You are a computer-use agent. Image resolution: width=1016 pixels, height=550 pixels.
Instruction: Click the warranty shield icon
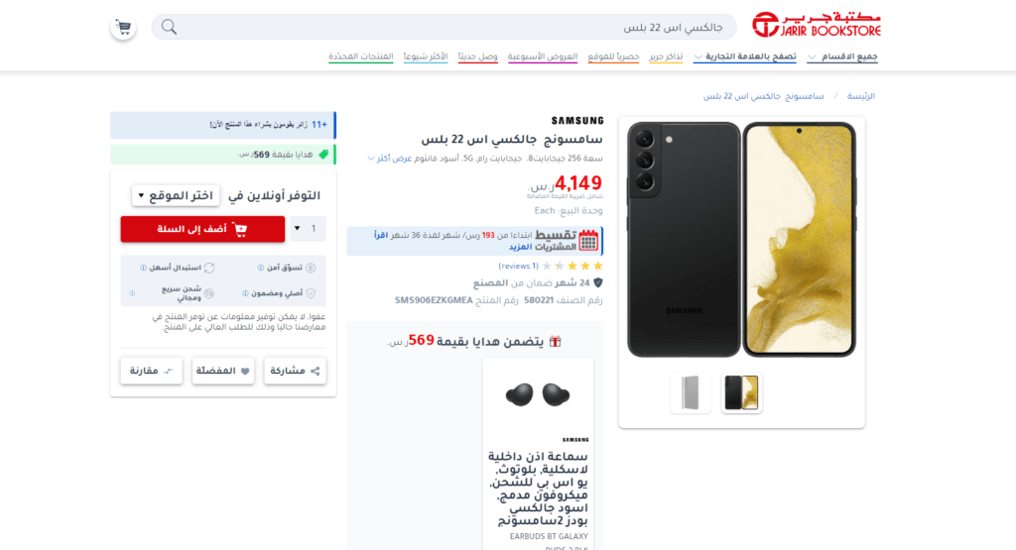point(598,282)
